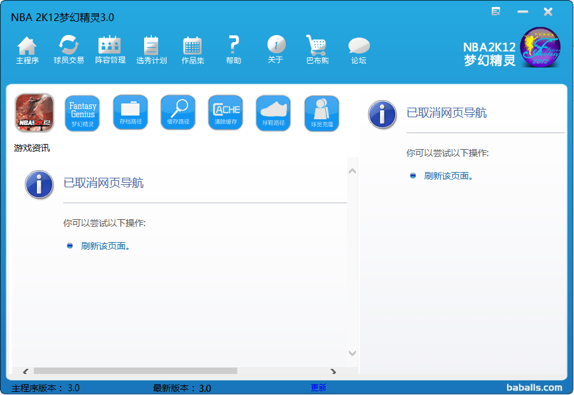Launch the NBA 2K12 game icon

click(x=34, y=113)
